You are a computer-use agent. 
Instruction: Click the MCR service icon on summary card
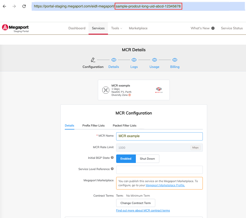pos(106,90)
